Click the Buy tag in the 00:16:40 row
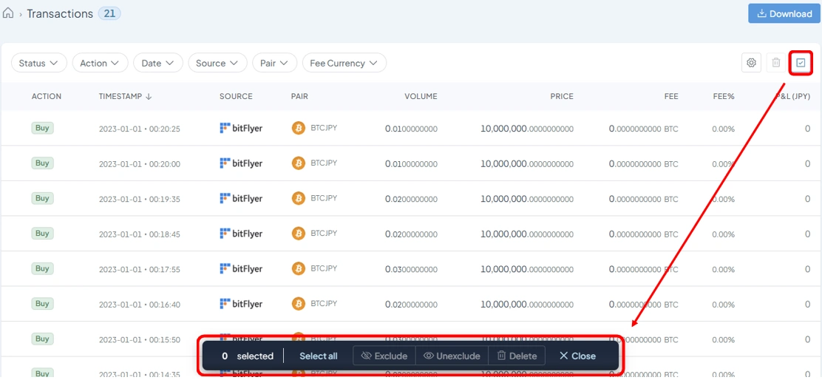The width and height of the screenshot is (822, 380). tap(42, 303)
